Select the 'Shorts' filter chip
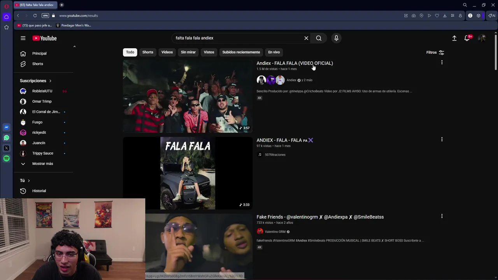498x280 pixels. point(147,52)
